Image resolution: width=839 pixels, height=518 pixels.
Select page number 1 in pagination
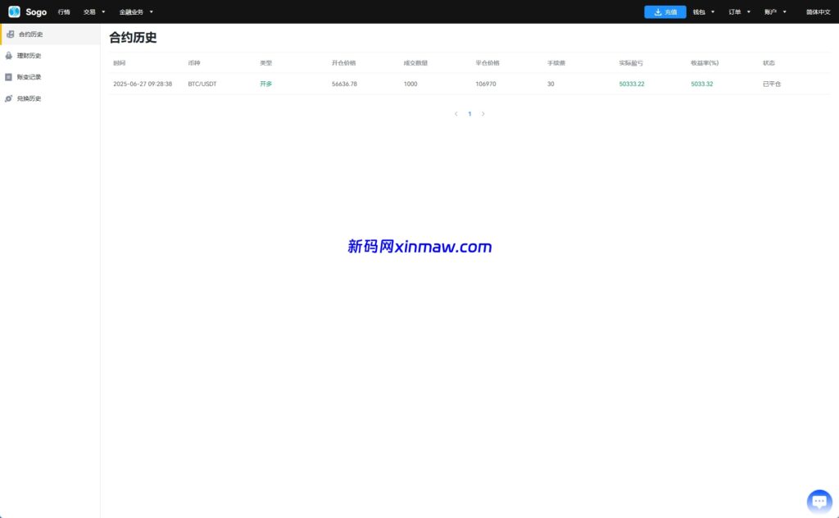point(469,114)
